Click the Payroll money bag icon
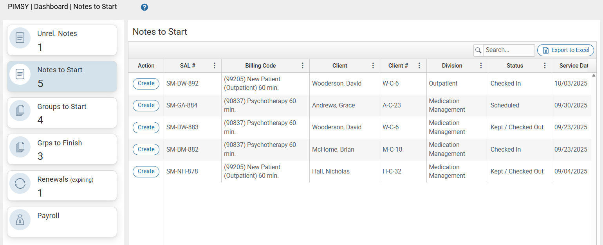The width and height of the screenshot is (603, 245). click(x=20, y=220)
